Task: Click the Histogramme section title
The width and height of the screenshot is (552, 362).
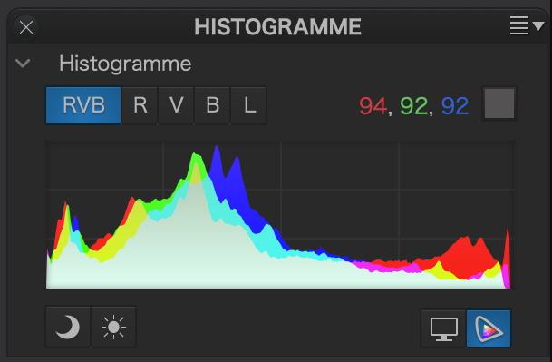Action: coord(125,64)
